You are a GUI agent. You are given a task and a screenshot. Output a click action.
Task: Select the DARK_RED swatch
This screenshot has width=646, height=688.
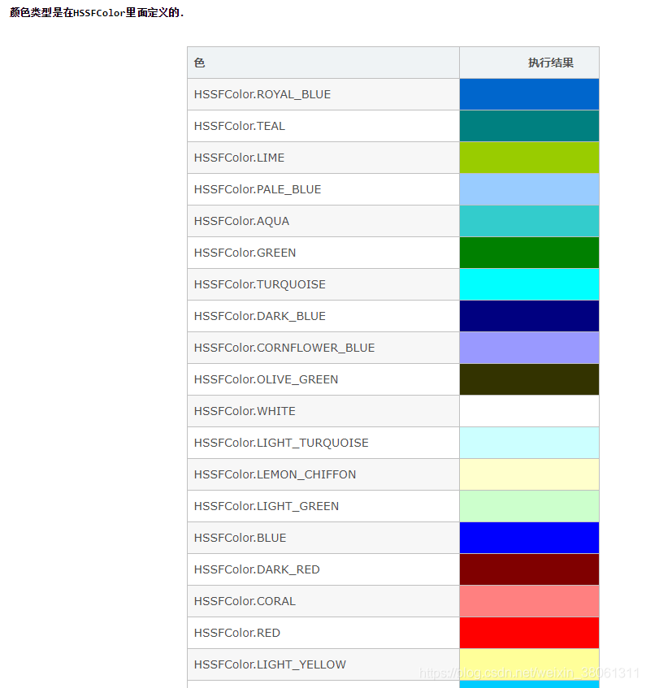529,569
